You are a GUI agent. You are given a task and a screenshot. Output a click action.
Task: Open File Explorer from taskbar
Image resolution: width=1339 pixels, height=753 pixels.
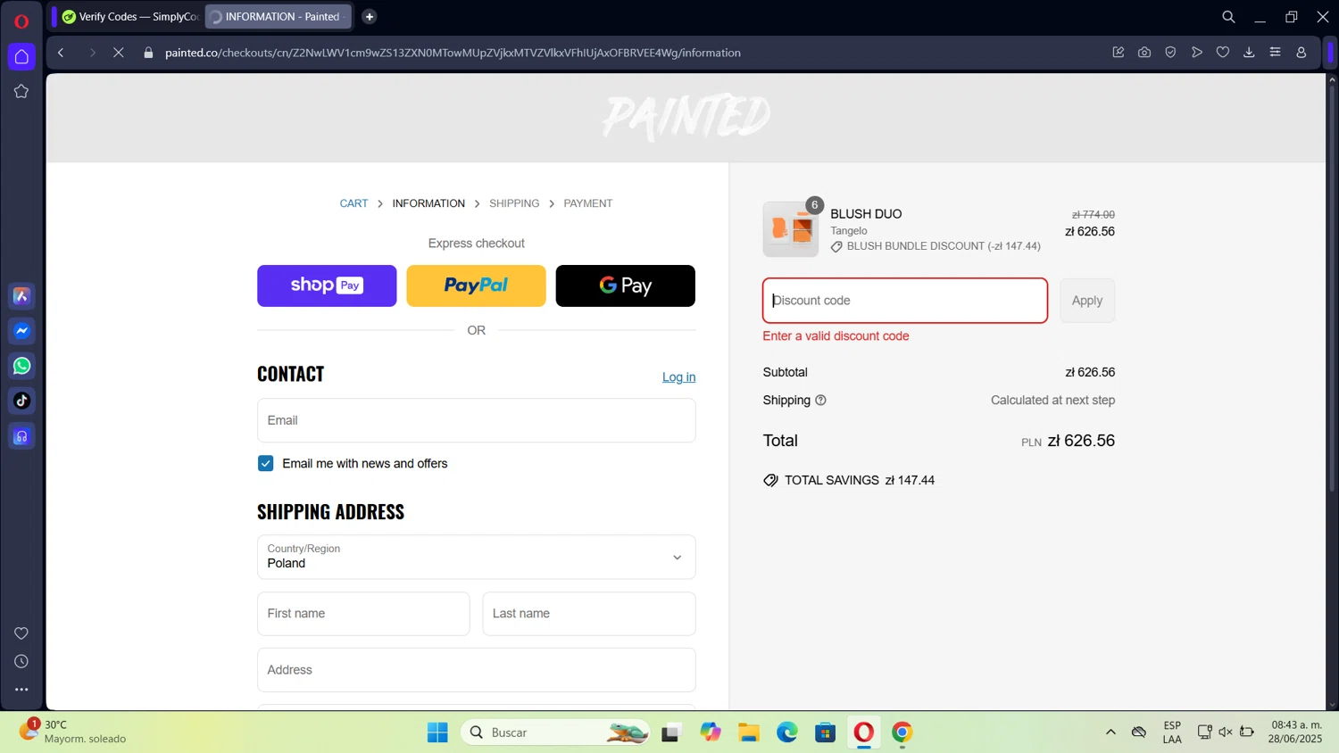click(x=748, y=732)
